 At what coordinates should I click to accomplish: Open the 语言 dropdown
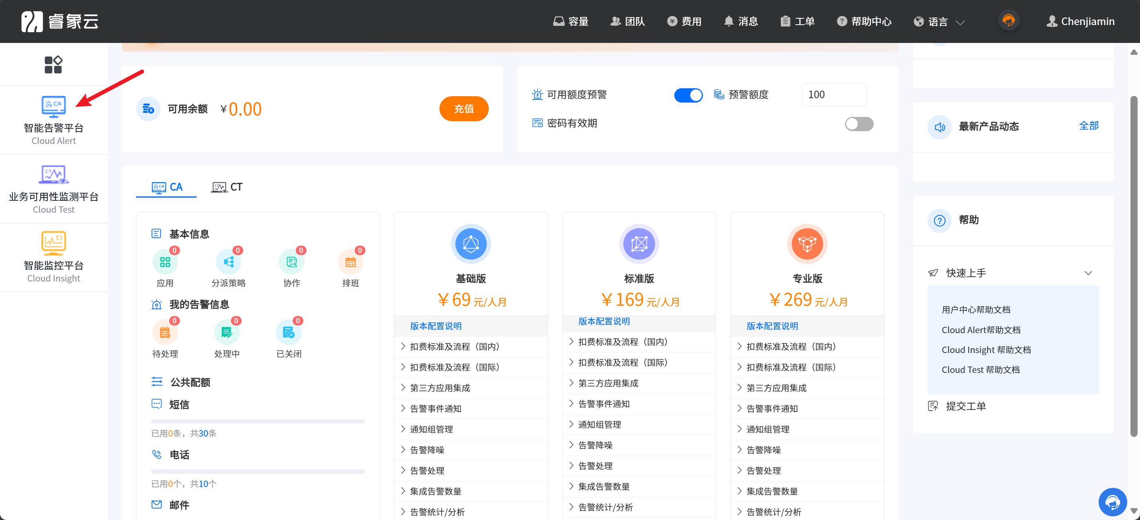(x=939, y=21)
